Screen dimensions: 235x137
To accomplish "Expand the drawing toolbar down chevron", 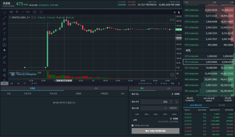I will [x=4, y=83].
